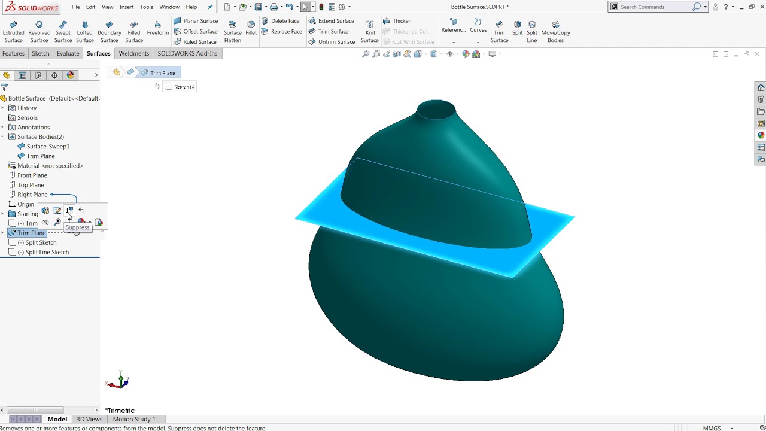Viewport: 766px width, 431px height.
Task: Select Surface-Sweep1 body in tree
Action: tap(44, 147)
